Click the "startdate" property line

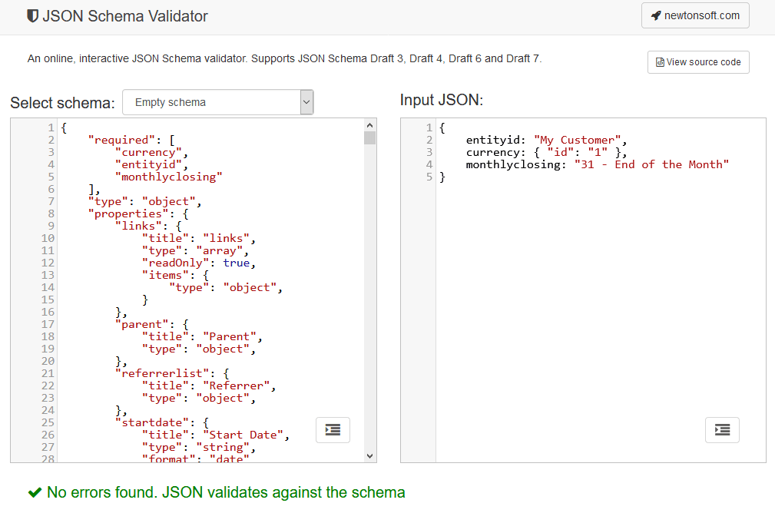(161, 422)
